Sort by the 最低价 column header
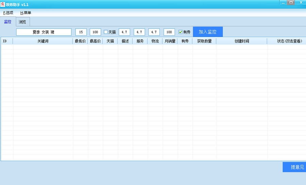 [x=80, y=41]
